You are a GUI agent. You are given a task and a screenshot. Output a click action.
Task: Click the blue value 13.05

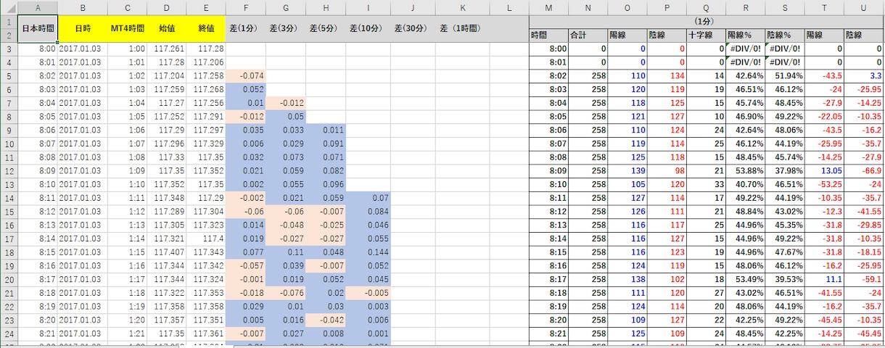pos(824,171)
